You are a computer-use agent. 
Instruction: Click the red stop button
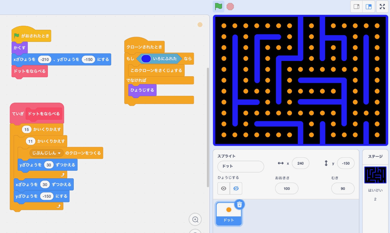click(230, 6)
